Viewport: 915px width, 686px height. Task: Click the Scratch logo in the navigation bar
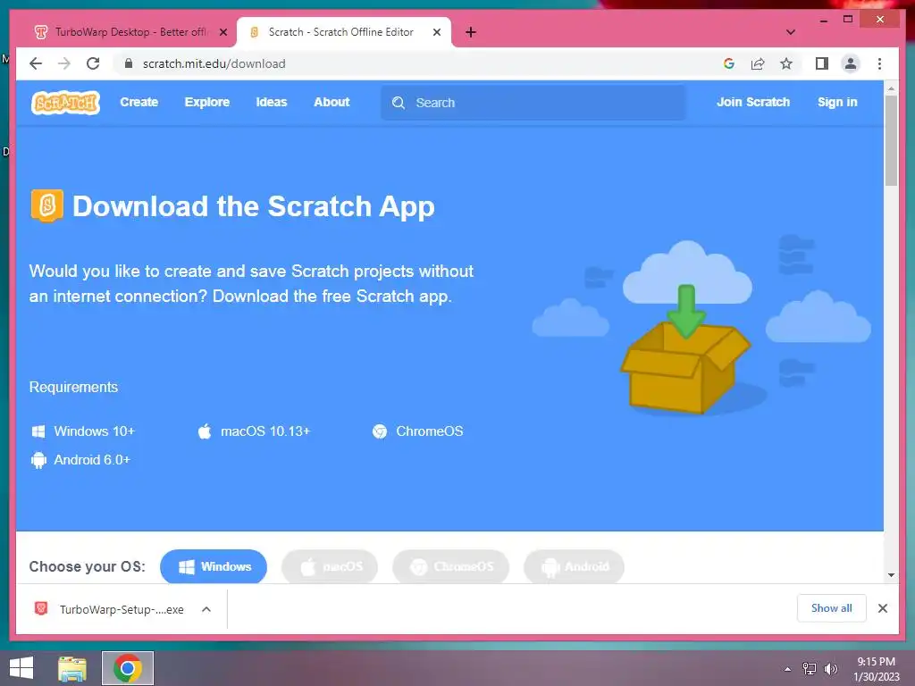click(x=65, y=103)
